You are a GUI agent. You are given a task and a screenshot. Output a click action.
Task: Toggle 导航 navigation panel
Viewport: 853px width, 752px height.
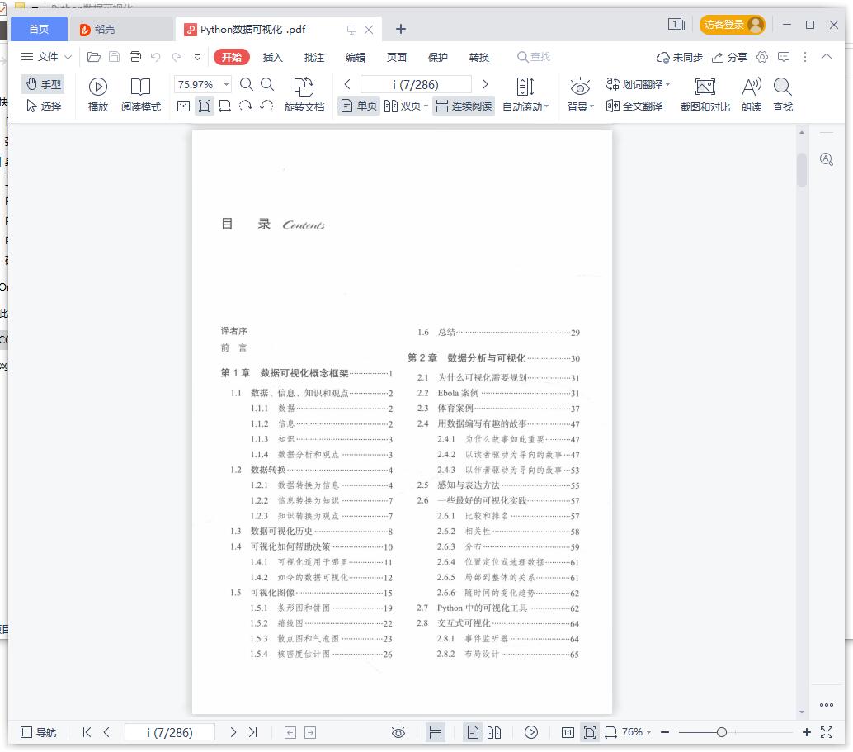coord(39,732)
